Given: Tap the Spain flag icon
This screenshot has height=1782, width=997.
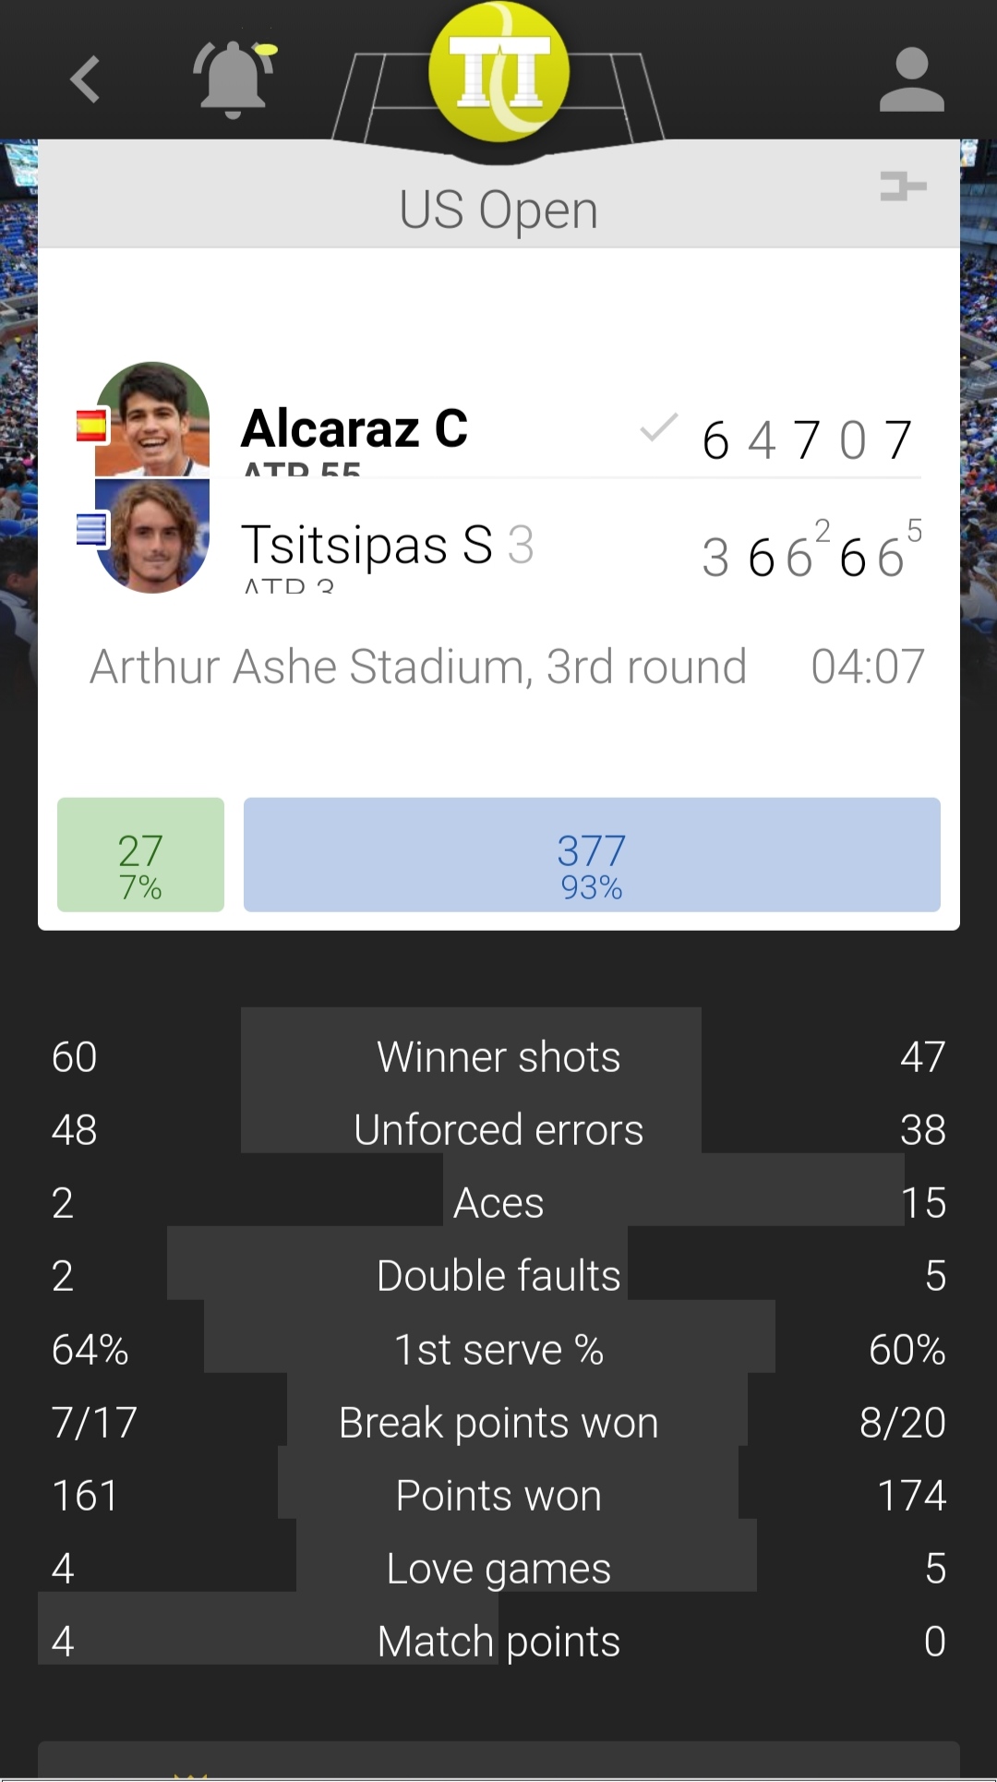Looking at the screenshot, I should tap(91, 426).
